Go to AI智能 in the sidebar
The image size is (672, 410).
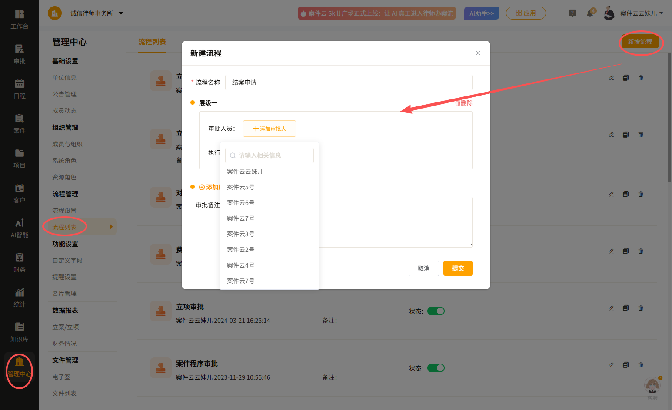[x=20, y=228]
